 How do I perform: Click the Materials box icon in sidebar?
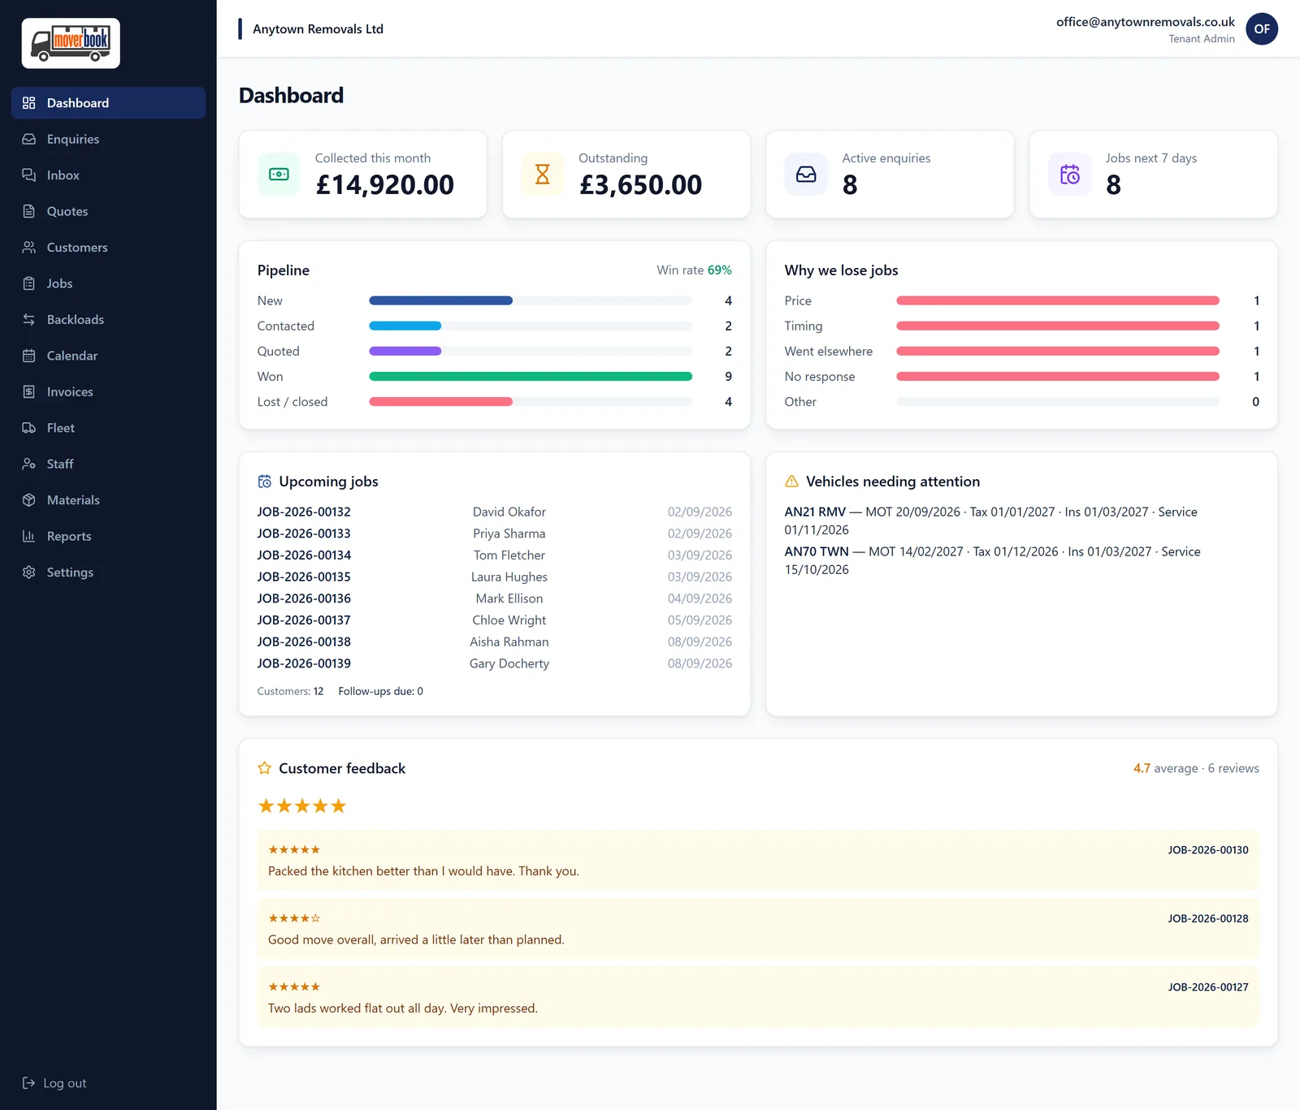click(x=29, y=500)
